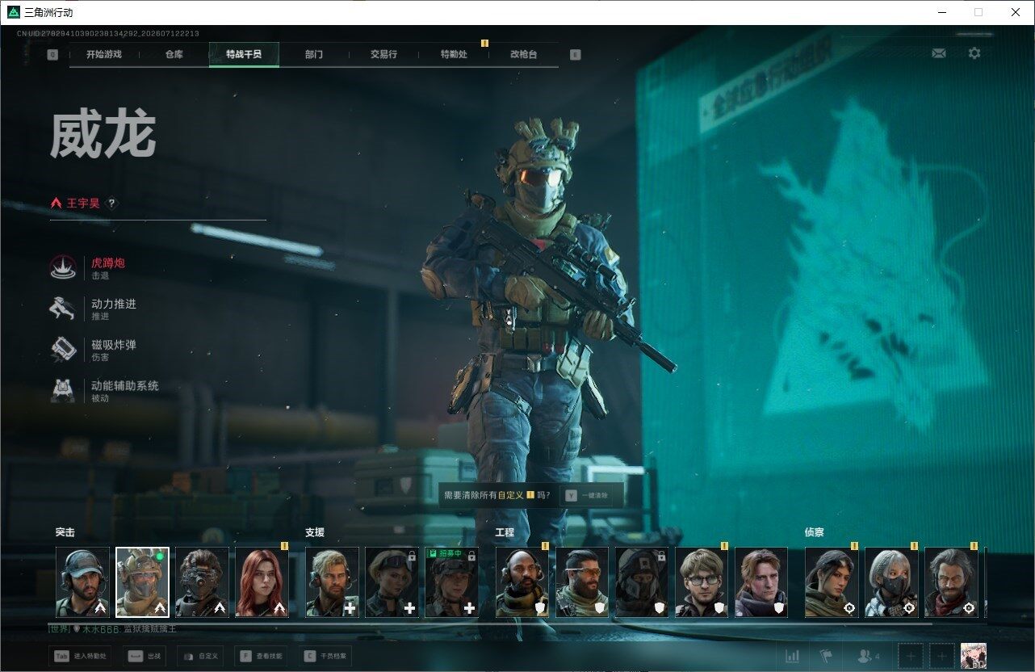The height and width of the screenshot is (672, 1035).
Task: Click the question mark beside 王宇昊
Action: pyautogui.click(x=112, y=204)
